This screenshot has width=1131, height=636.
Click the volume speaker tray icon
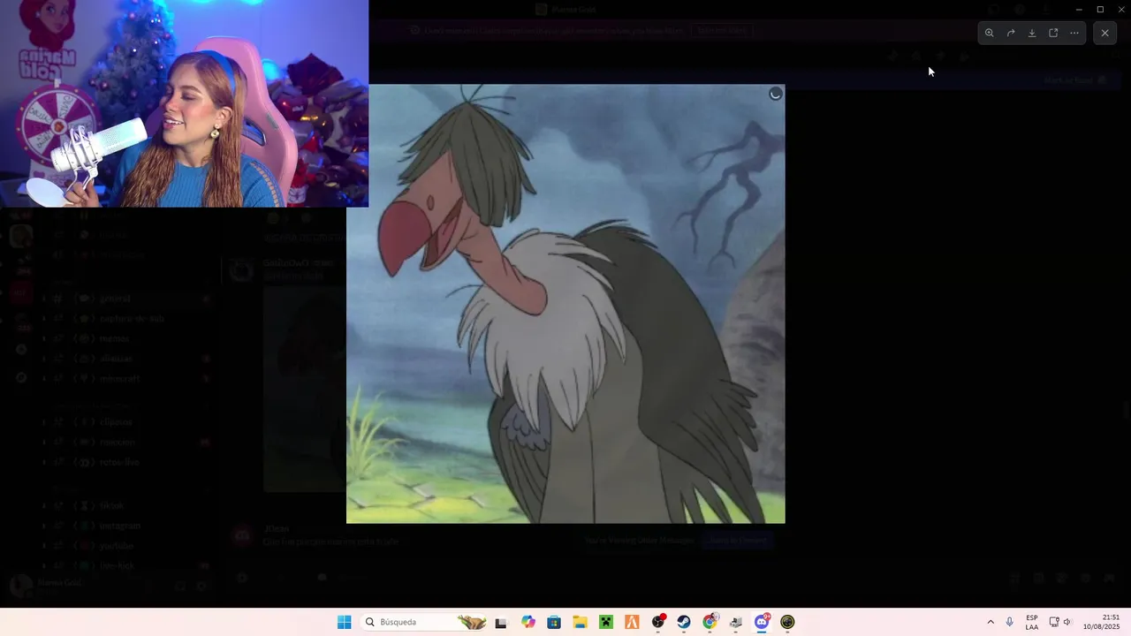point(1067,622)
